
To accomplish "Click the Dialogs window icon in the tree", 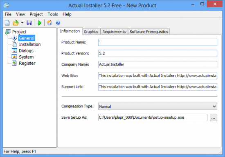I will pyautogui.click(x=14, y=51).
